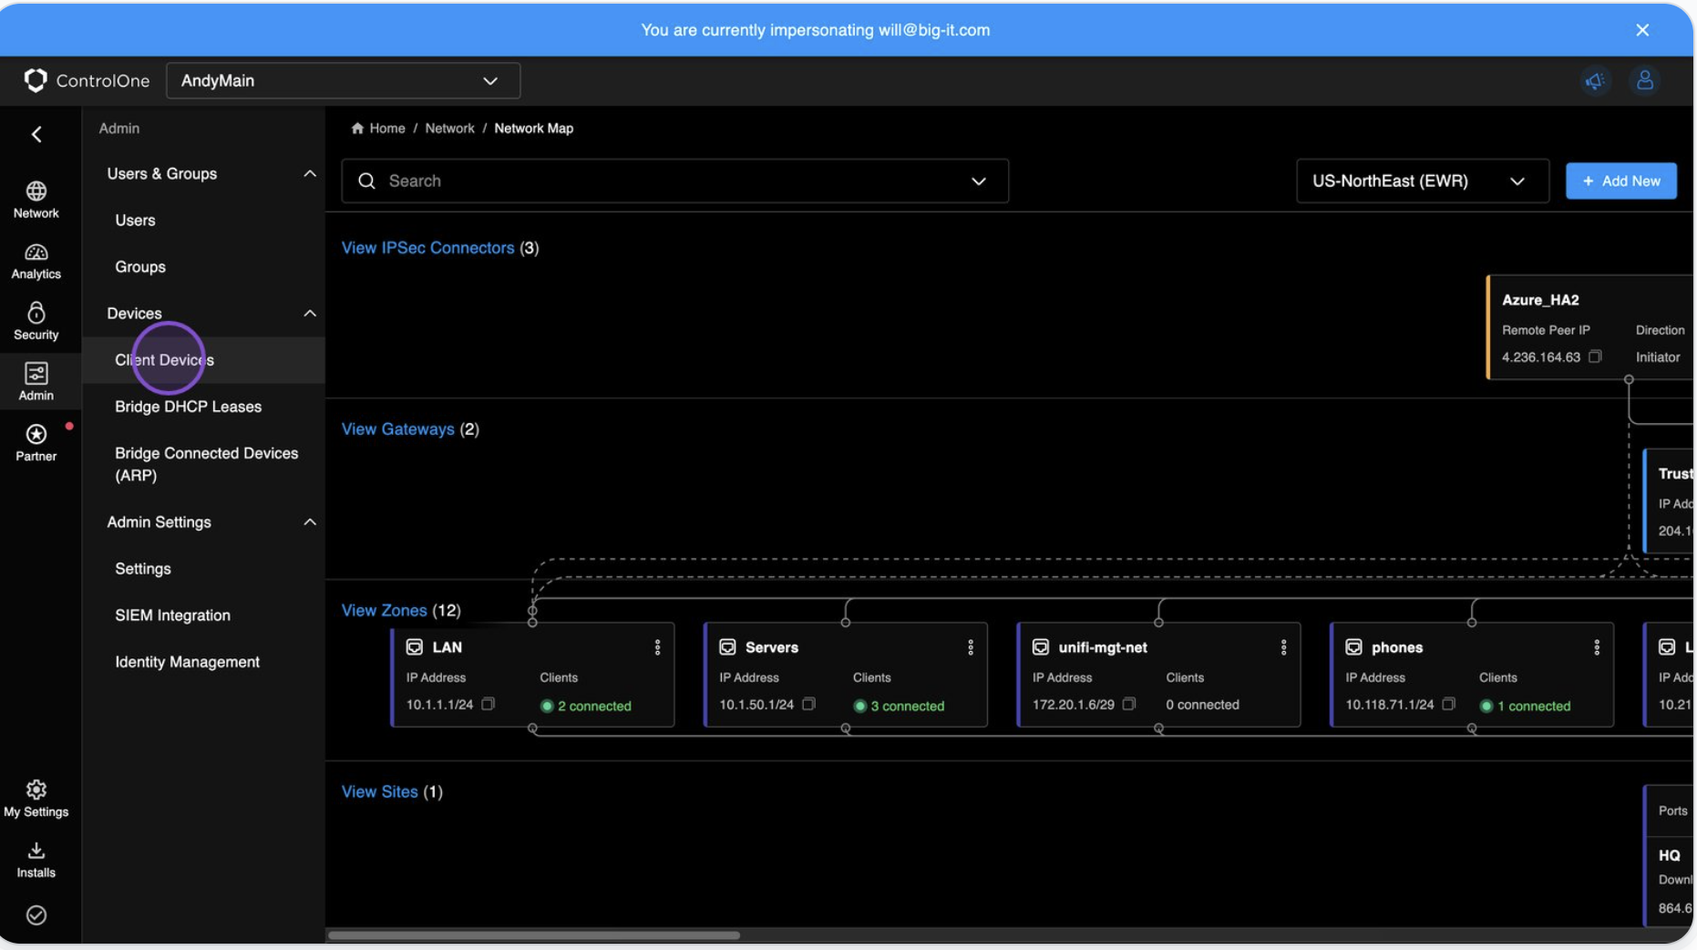Open the Network section from the sidebar
The height and width of the screenshot is (950, 1697).
coord(36,199)
